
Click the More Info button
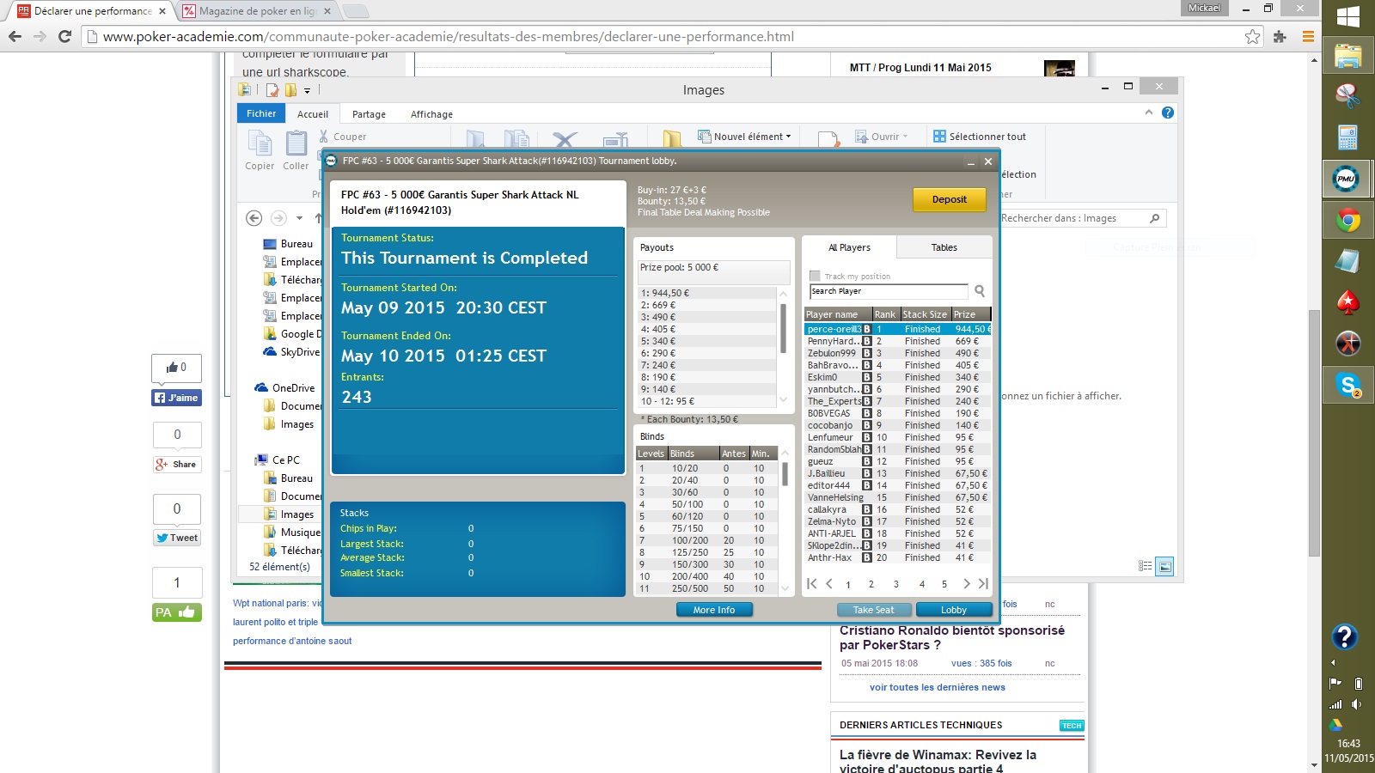point(714,610)
